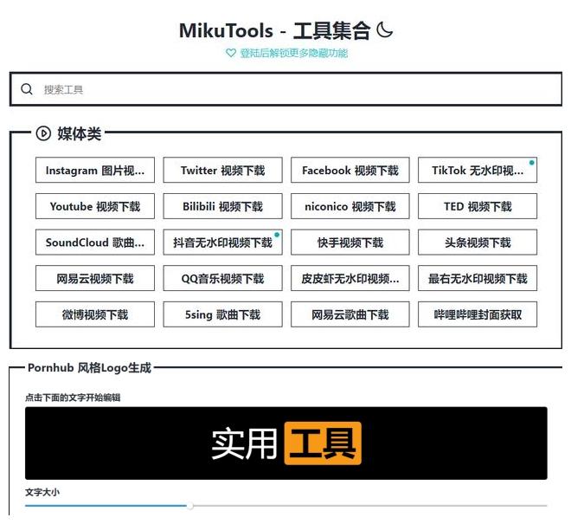Viewport: 571px width, 524px height.
Task: Open Facebook 视频下载 tool
Action: pos(350,170)
